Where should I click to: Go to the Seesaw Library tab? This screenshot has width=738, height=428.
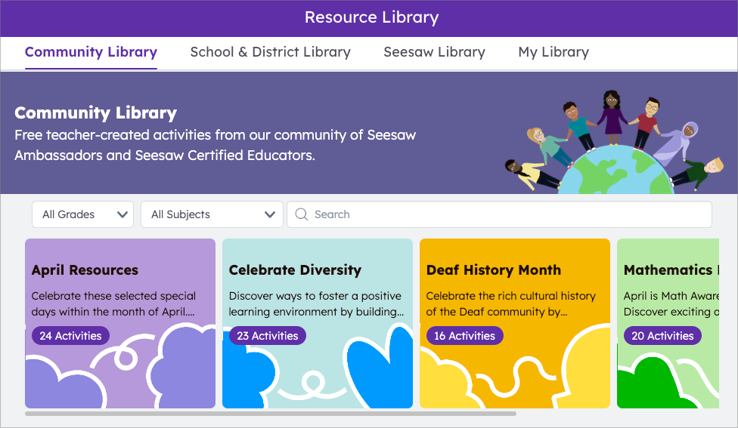(434, 52)
